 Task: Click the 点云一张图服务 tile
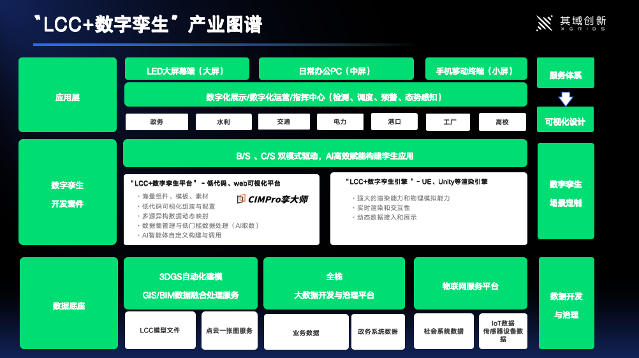(230, 331)
